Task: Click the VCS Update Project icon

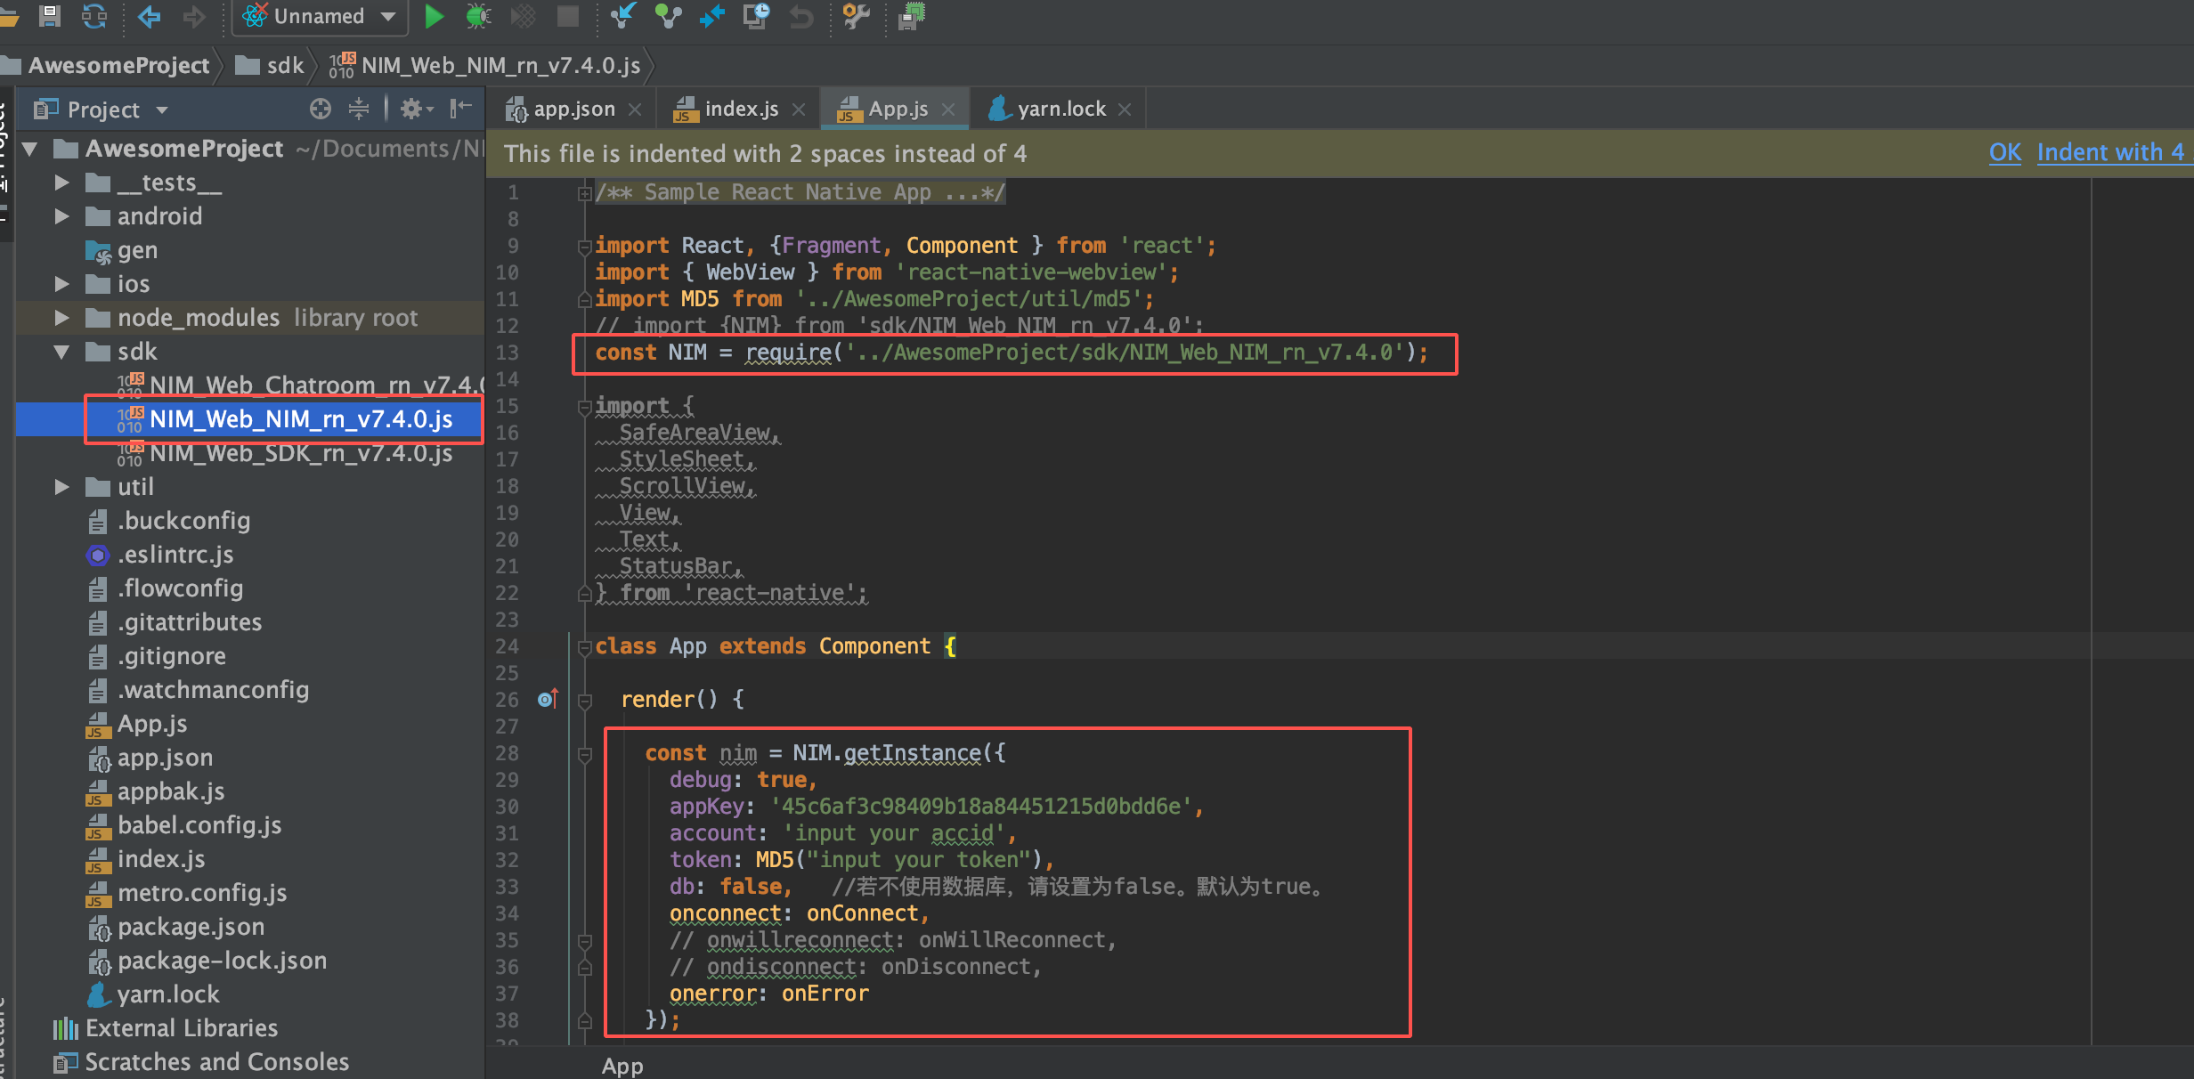Action: (623, 15)
